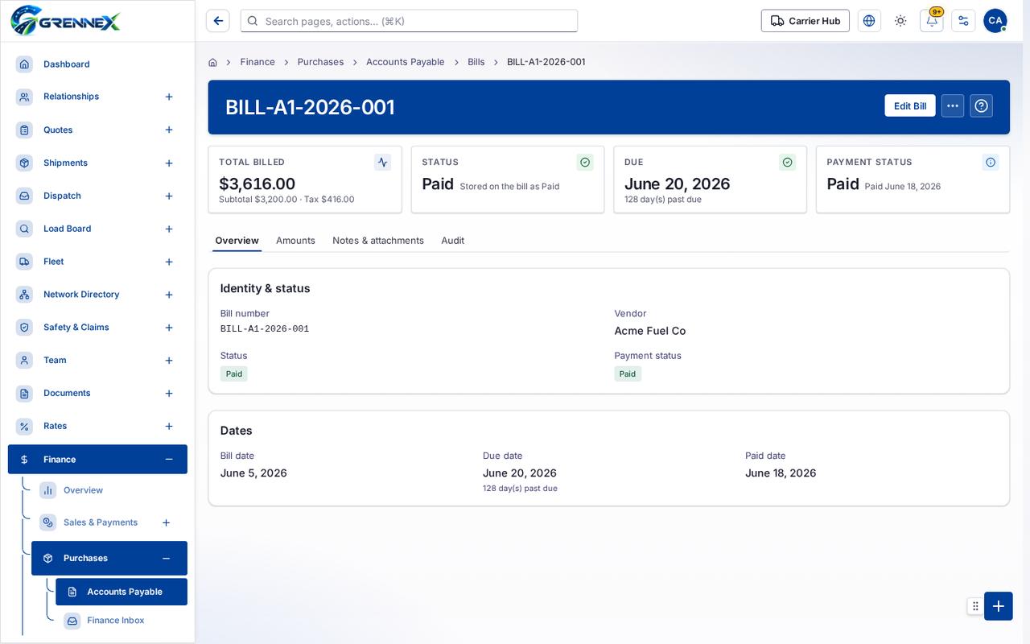Expand Sales & Payments submenu

(166, 522)
